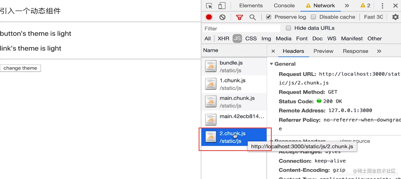Select the main.chunk.js file icon
Viewport: 401px width, 179px height.
tap(211, 101)
